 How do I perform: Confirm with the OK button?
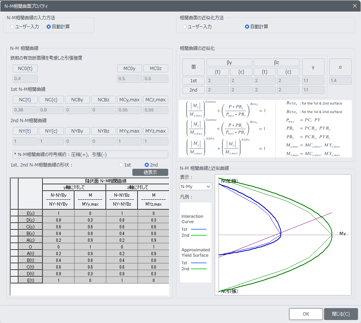click(x=306, y=314)
